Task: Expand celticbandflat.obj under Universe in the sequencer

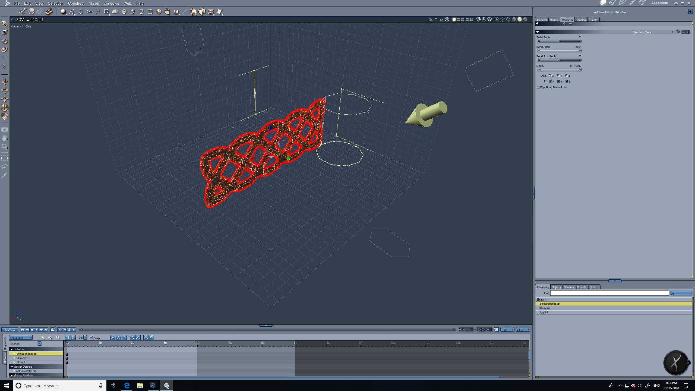Action: point(14,354)
